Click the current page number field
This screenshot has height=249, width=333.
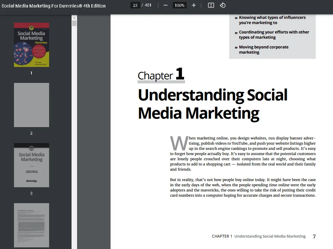click(135, 5)
